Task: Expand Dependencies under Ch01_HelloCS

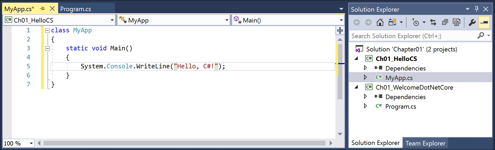Action: (x=365, y=68)
